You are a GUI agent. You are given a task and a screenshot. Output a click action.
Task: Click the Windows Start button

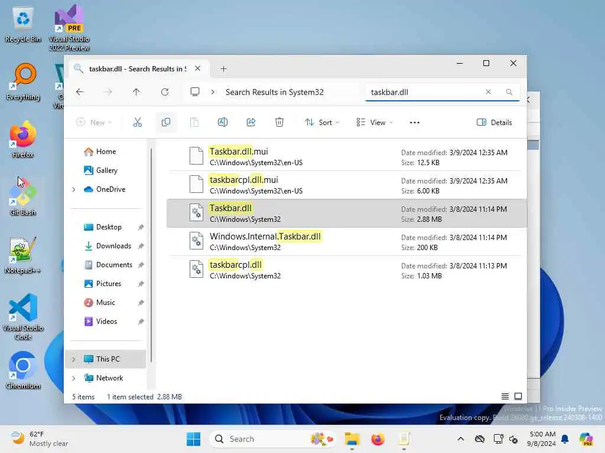[193, 439]
